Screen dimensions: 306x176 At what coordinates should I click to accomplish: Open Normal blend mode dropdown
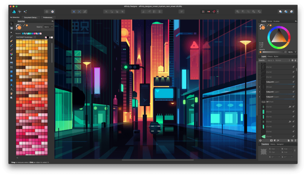tap(283, 60)
